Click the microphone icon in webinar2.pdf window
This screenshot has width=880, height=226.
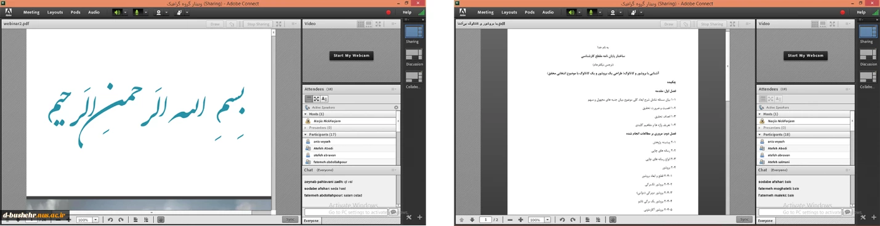click(x=137, y=12)
